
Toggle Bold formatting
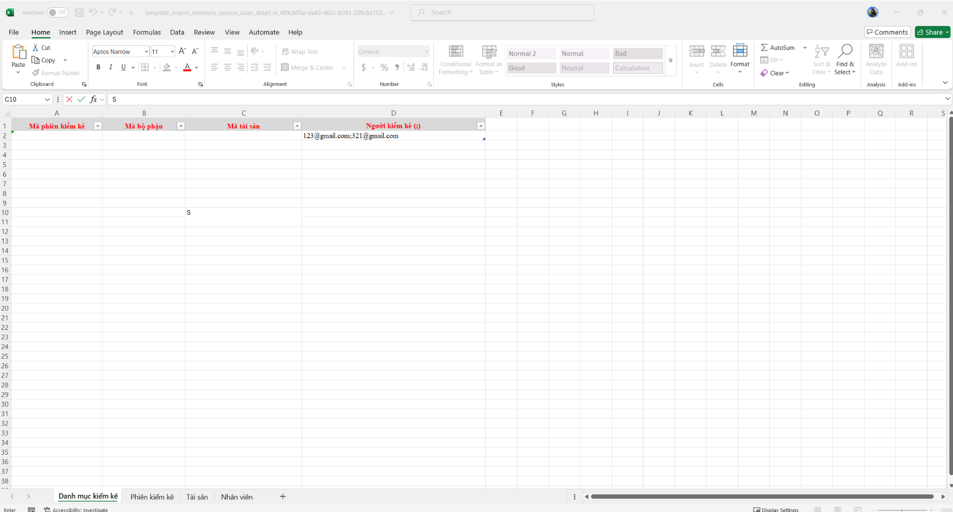point(98,67)
